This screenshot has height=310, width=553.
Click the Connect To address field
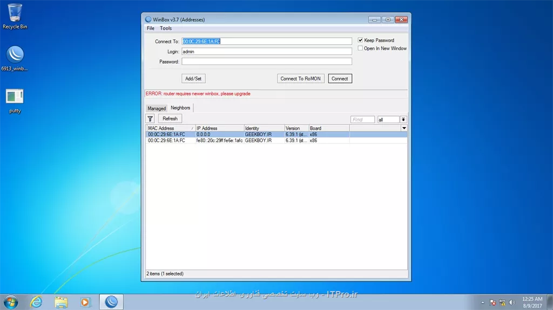[x=267, y=41]
